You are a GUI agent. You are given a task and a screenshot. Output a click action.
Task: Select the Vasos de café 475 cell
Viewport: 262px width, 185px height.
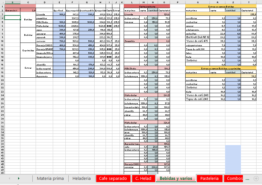pyautogui.click(x=198, y=41)
